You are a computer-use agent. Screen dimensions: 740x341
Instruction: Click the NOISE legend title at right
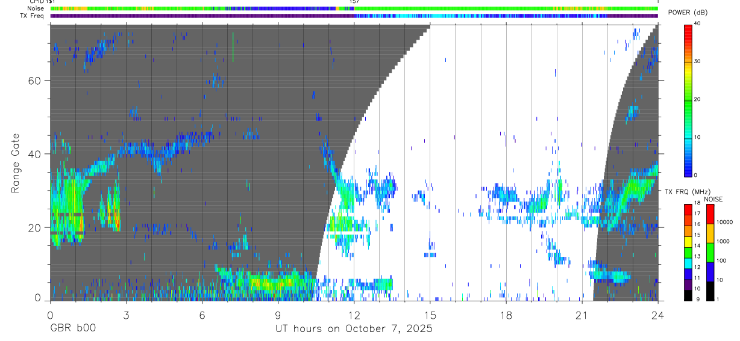coord(713,199)
